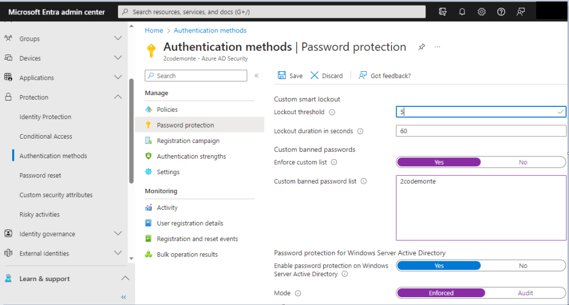Select Authentication strengths in Manage menu
Image resolution: width=569 pixels, height=305 pixels.
click(x=191, y=156)
